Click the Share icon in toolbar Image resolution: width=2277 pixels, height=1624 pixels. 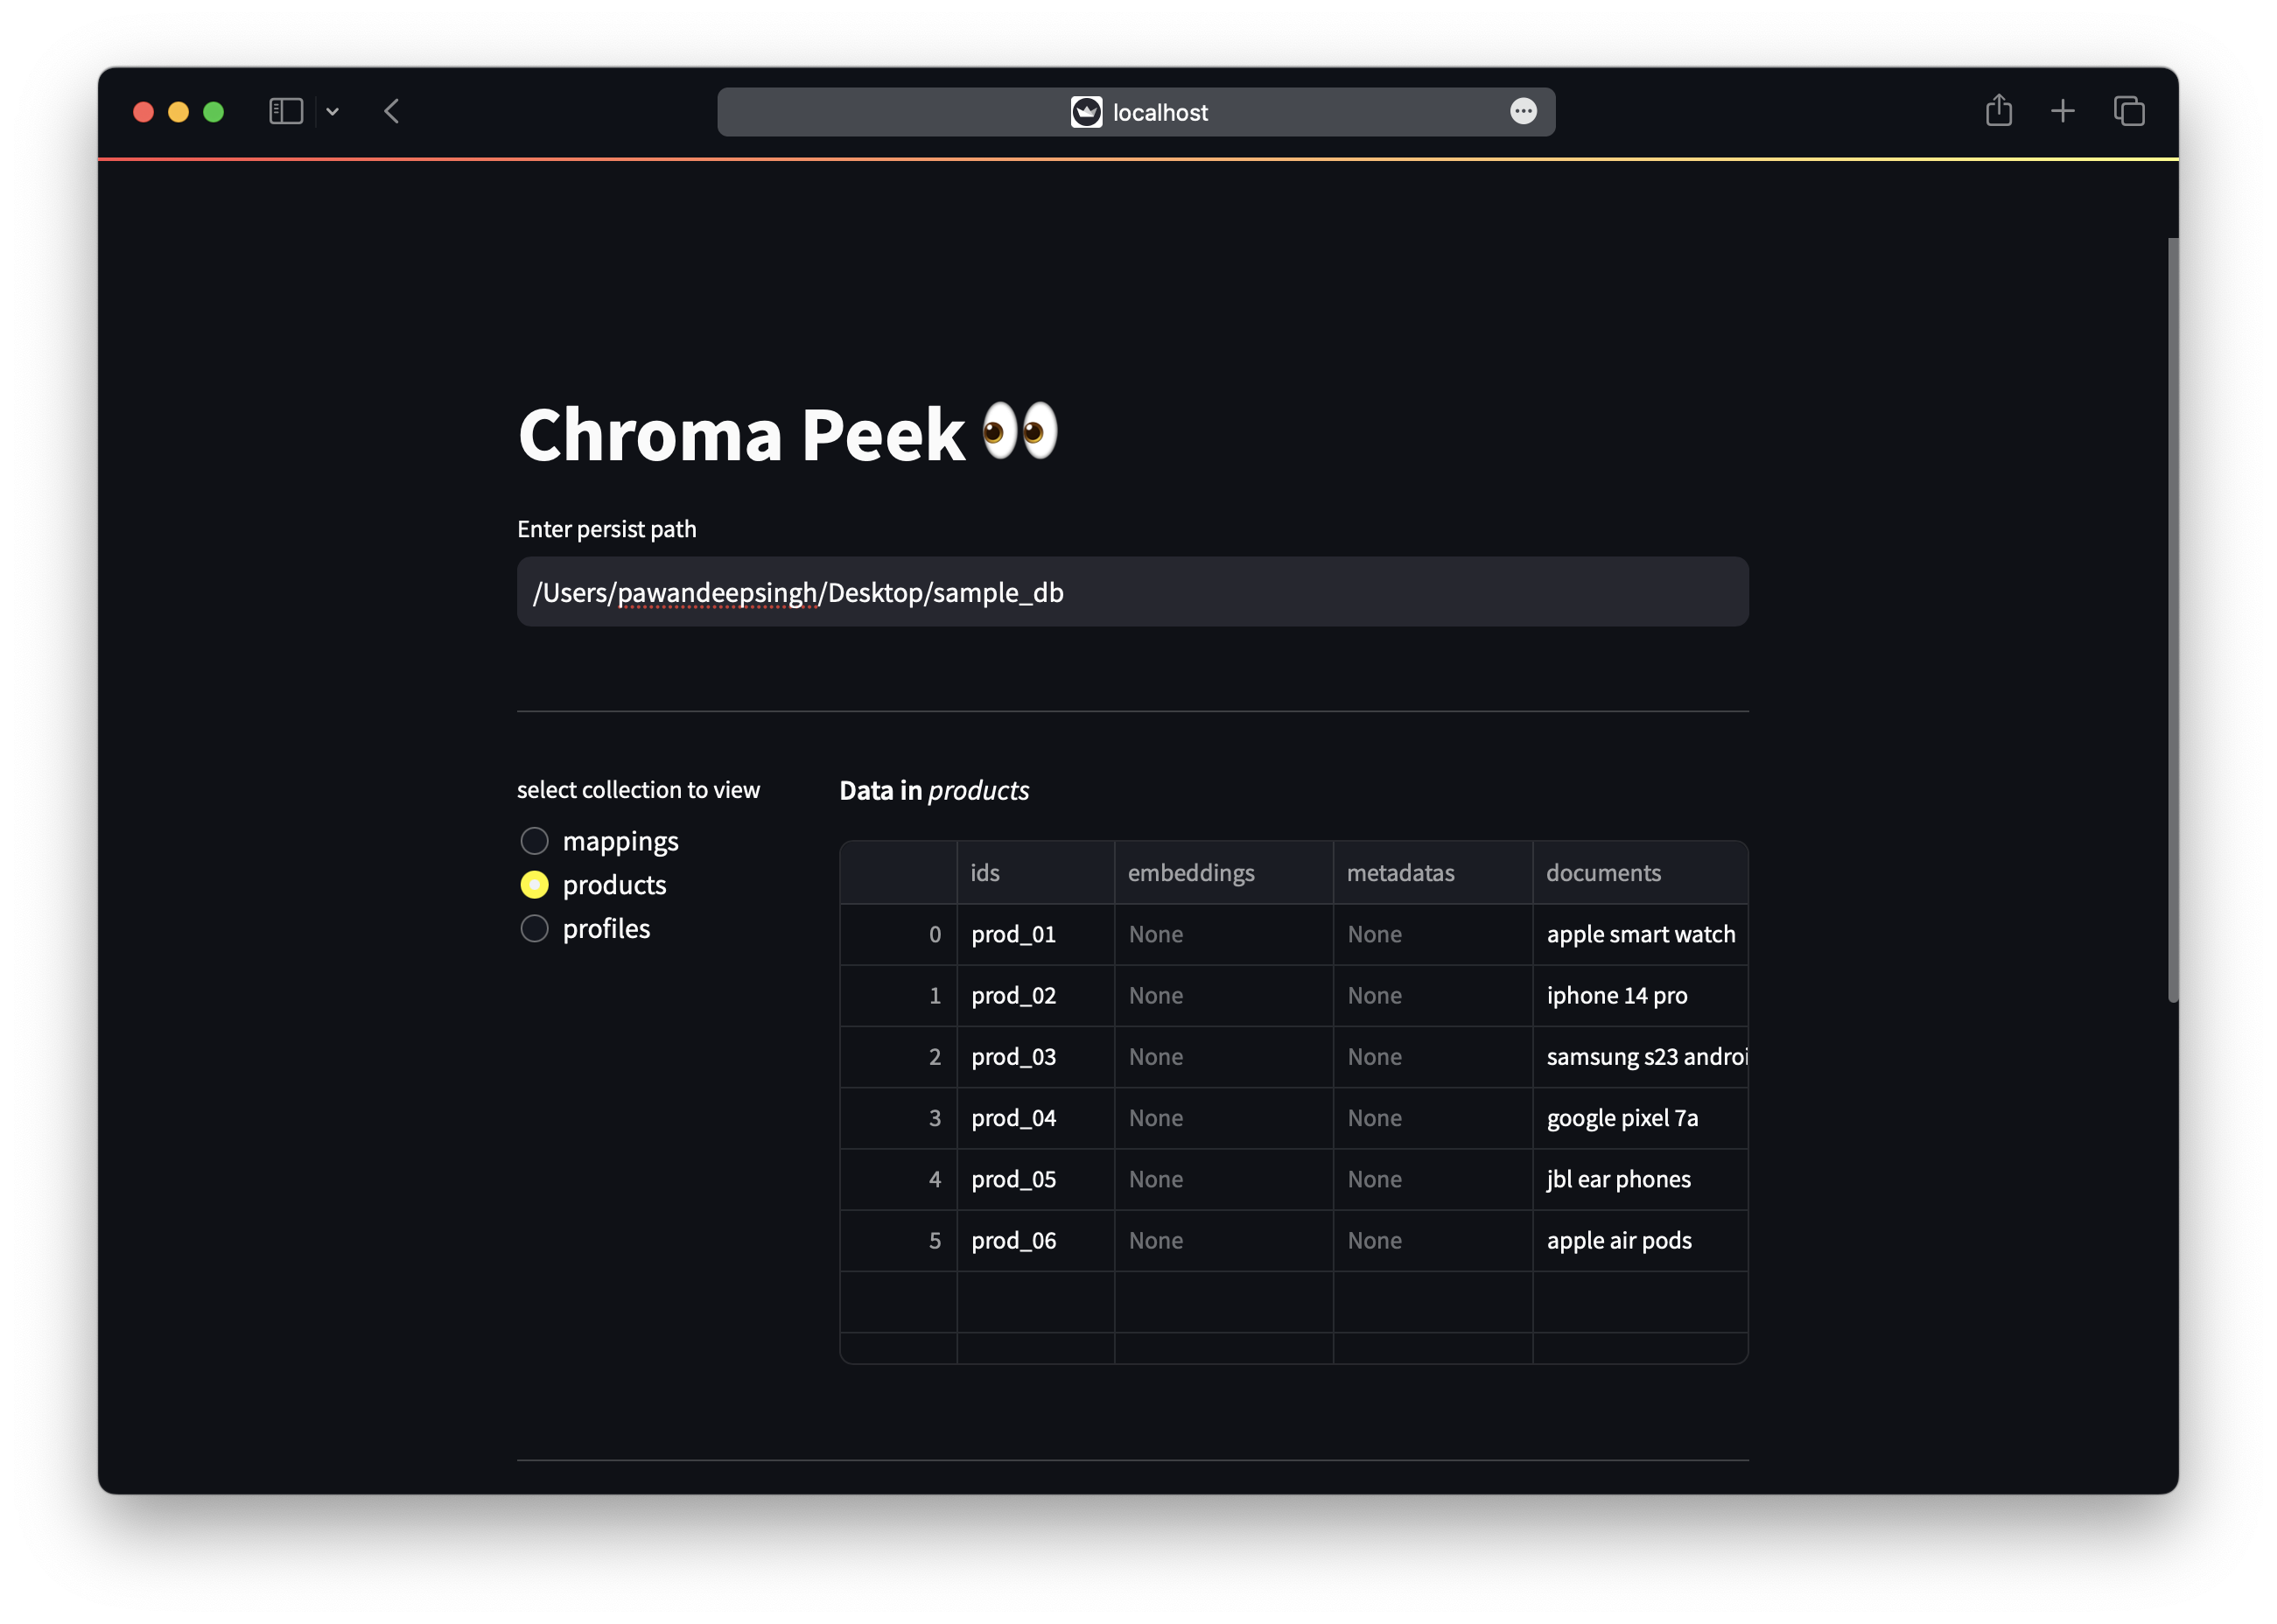pos(1998,110)
